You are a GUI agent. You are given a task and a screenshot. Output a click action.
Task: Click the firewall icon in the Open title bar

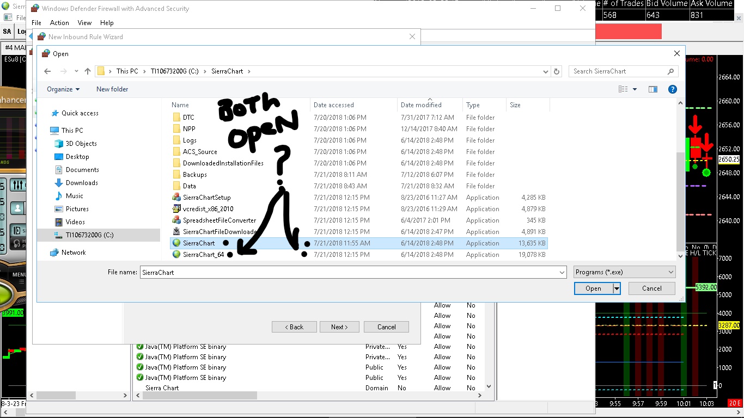click(46, 54)
